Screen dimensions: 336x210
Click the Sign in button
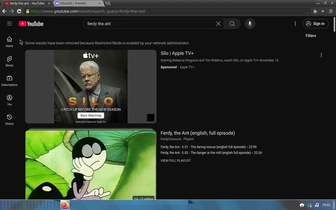316,24
